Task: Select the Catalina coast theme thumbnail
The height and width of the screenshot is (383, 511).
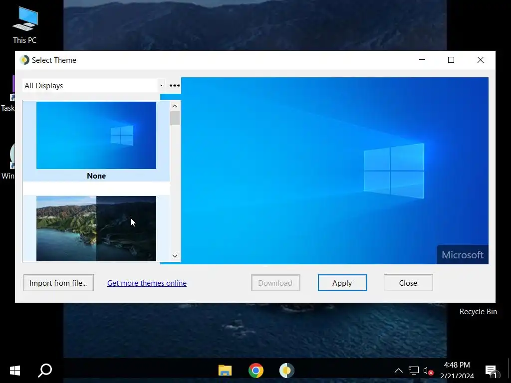Action: [x=96, y=228]
